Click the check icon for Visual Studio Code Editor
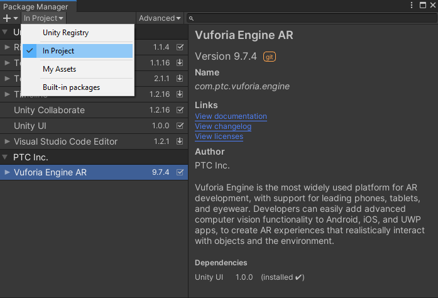This screenshot has width=438, height=298. pos(180,141)
